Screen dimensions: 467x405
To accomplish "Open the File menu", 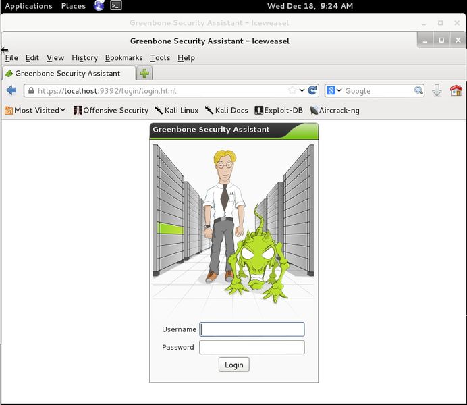I will tap(11, 58).
